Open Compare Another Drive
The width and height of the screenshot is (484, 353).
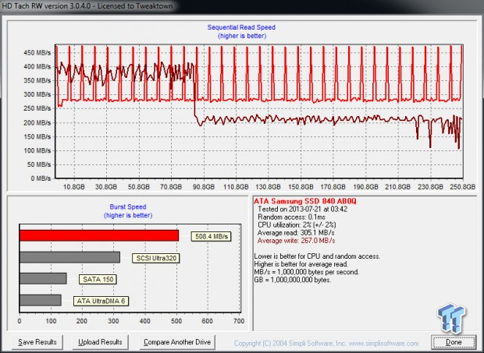(x=177, y=342)
